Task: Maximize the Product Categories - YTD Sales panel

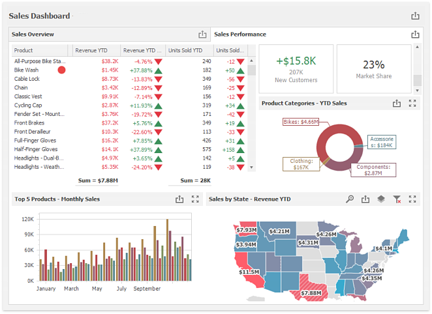Action: tap(412, 103)
